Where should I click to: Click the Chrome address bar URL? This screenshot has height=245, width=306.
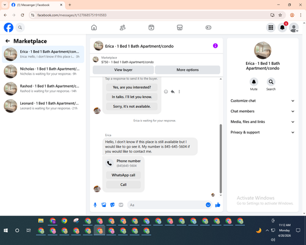coord(72,15)
